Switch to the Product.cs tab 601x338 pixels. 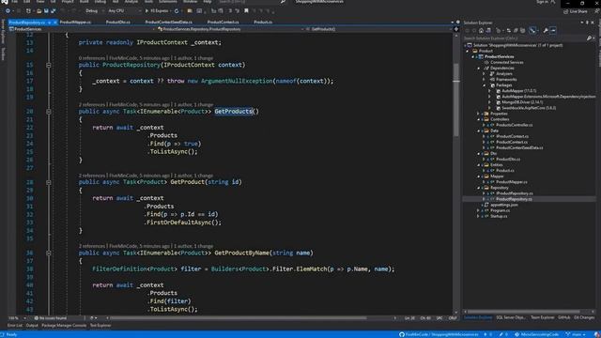coord(263,23)
